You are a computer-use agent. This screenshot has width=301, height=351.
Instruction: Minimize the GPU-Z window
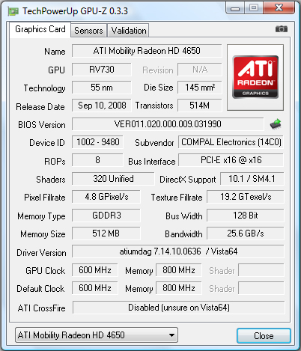pyautogui.click(x=235, y=7)
